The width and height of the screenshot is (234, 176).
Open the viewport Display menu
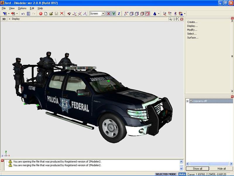[16, 19]
